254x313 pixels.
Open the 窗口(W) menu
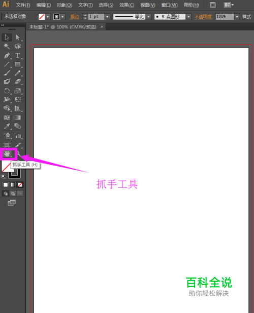pos(170,5)
